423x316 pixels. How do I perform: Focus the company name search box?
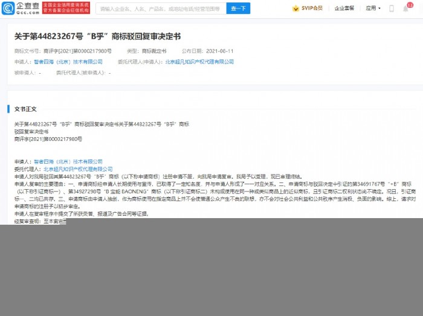point(161,8)
